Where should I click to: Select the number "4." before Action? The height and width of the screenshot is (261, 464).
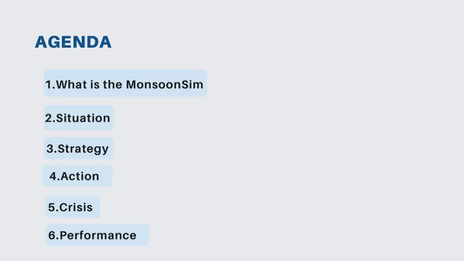click(55, 177)
